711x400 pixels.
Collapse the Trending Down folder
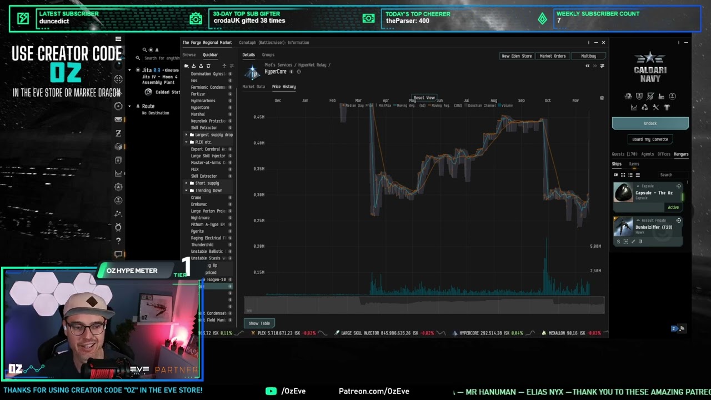coord(187,191)
